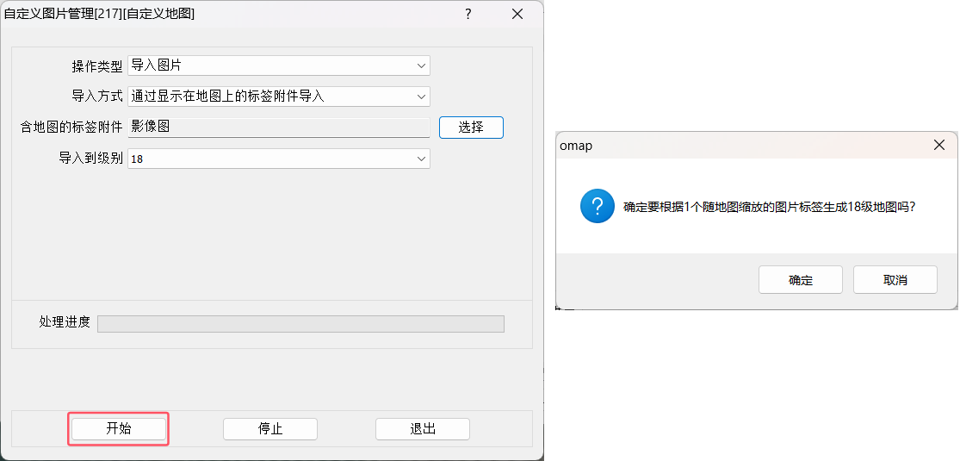Image resolution: width=960 pixels, height=461 pixels.
Task: Click the 退出 button
Action: (423, 429)
